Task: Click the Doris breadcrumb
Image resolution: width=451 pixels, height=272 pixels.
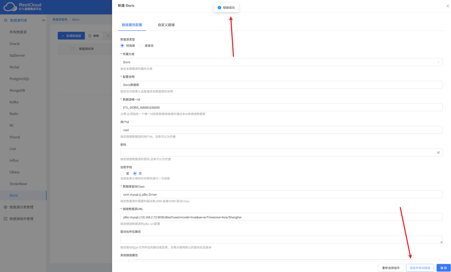Action: tap(76, 20)
